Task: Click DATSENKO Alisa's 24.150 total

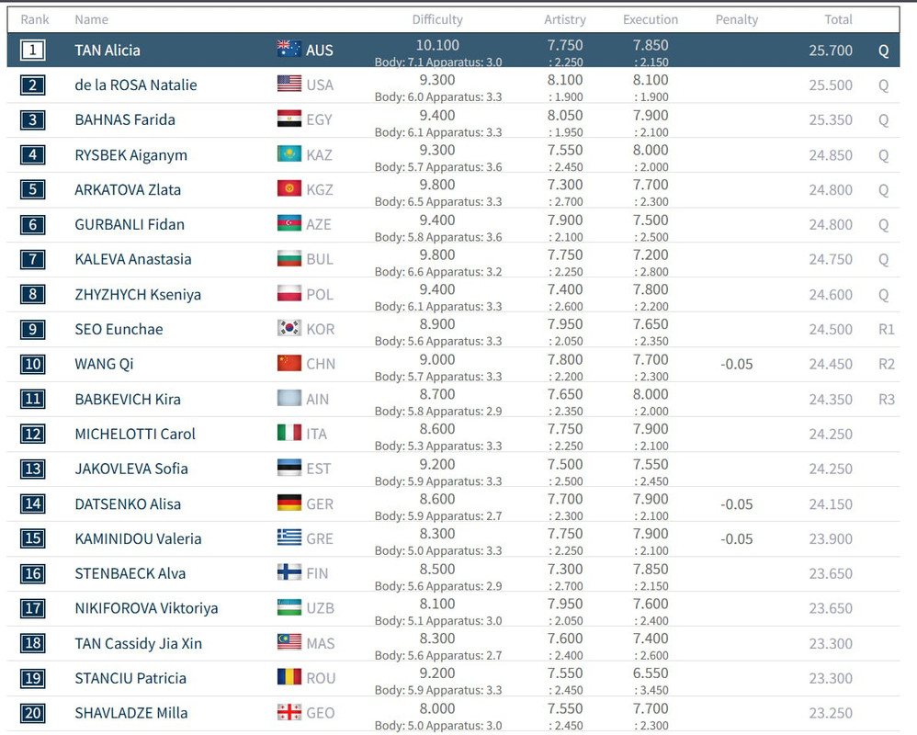Action: pyautogui.click(x=831, y=504)
